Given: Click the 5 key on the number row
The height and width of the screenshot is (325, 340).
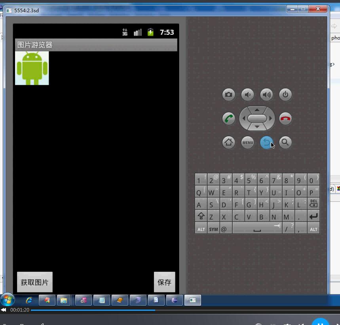Looking at the screenshot, I should pyautogui.click(x=251, y=179).
